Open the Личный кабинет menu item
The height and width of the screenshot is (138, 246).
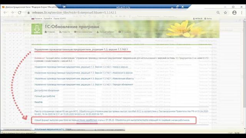click(105, 32)
